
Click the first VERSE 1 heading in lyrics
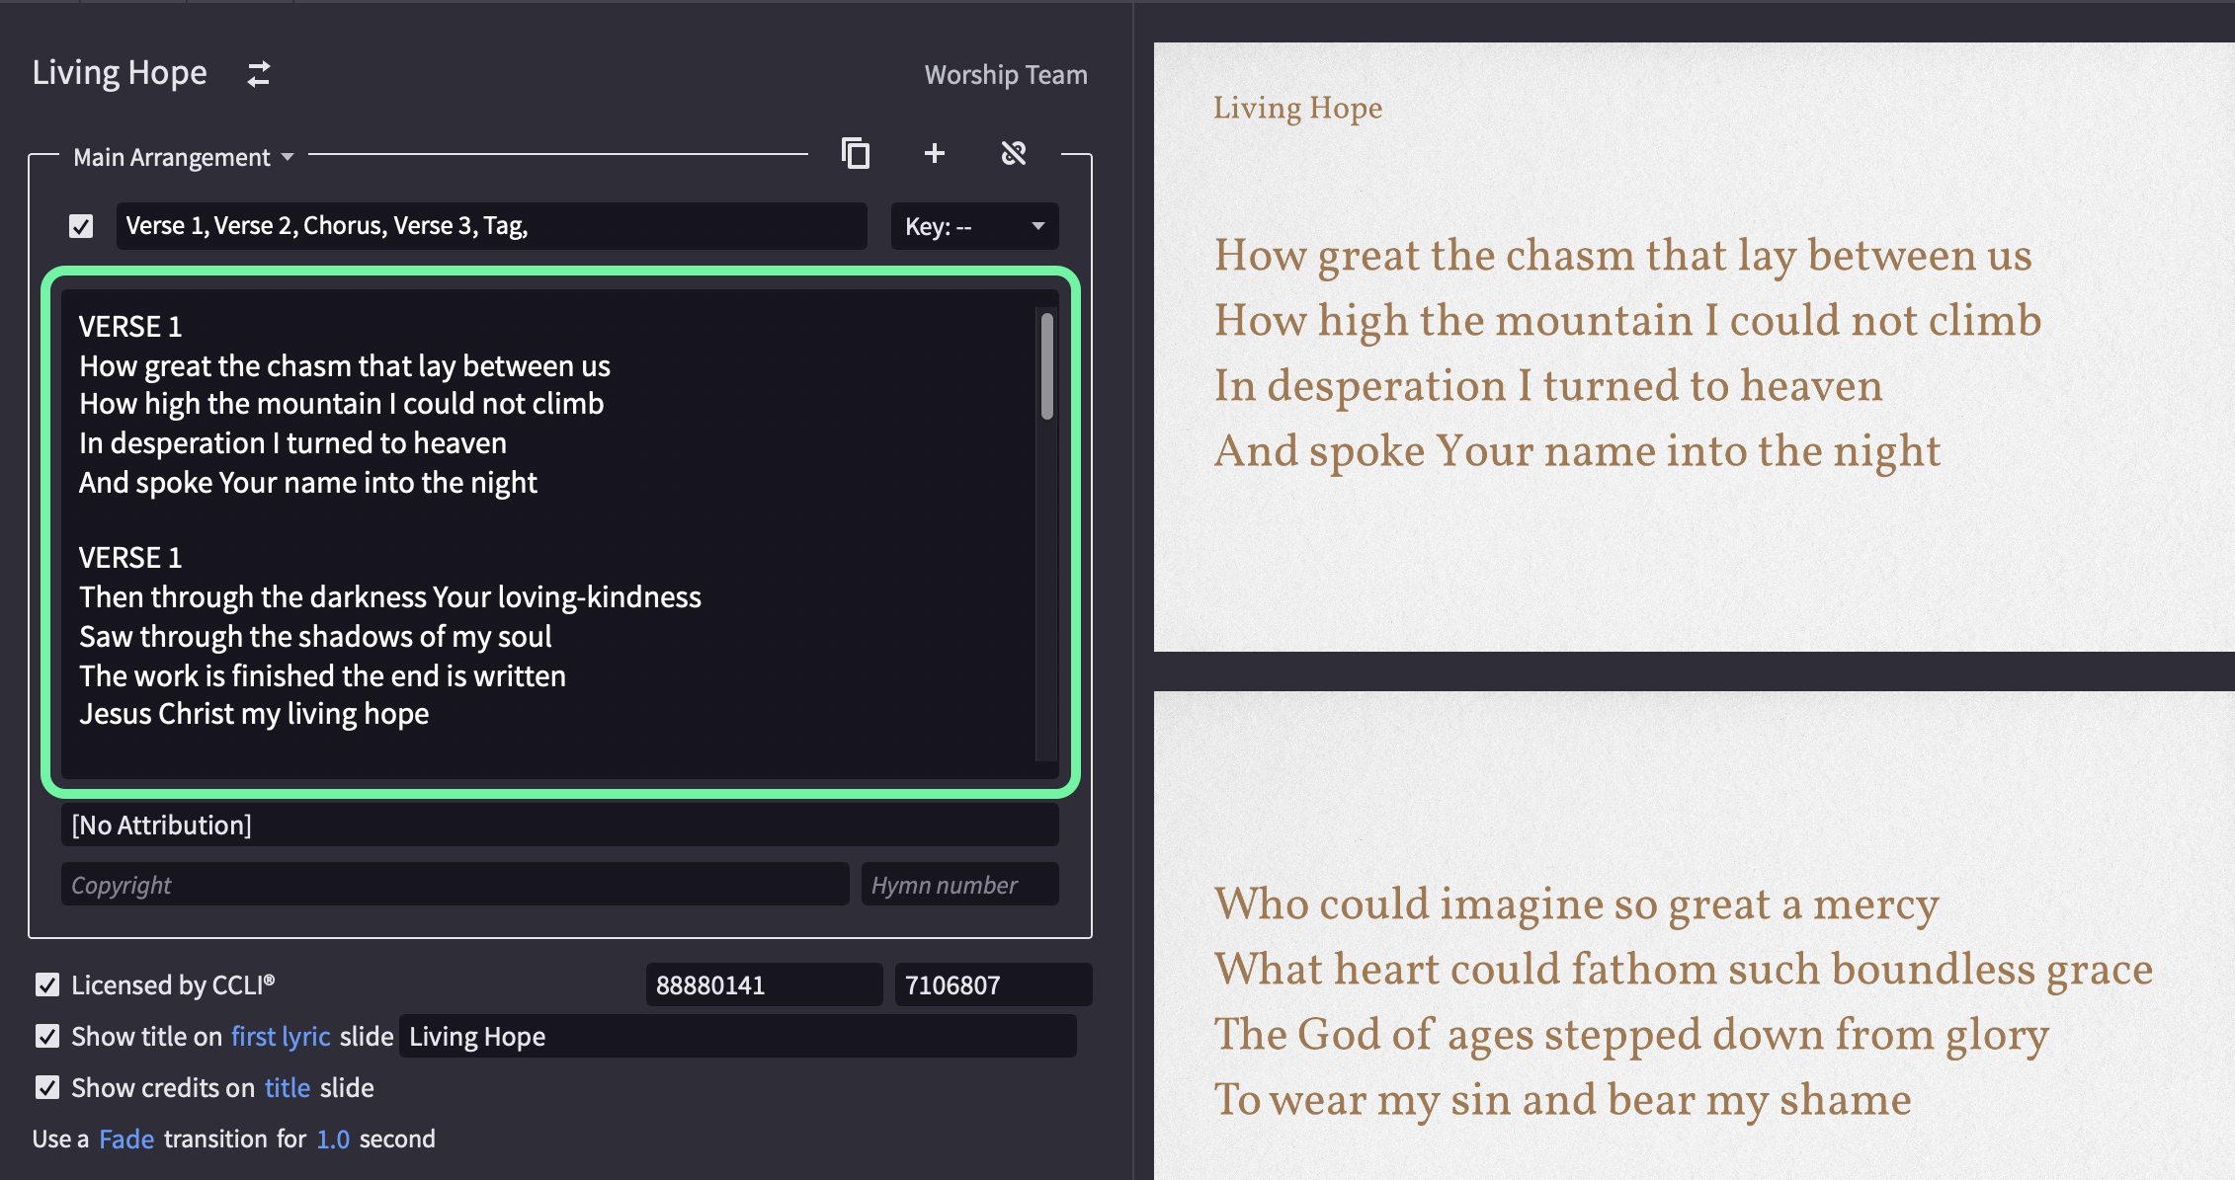pos(130,326)
